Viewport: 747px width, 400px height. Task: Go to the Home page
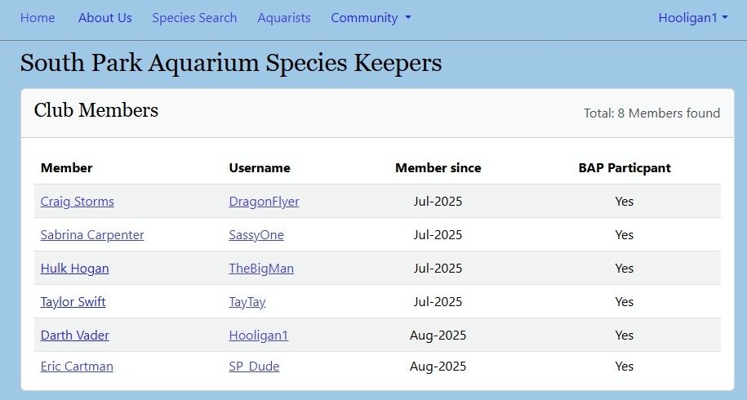click(38, 18)
